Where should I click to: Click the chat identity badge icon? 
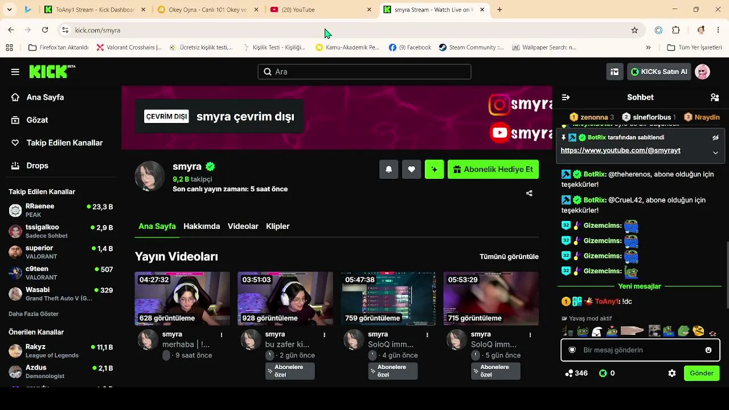[572, 350]
